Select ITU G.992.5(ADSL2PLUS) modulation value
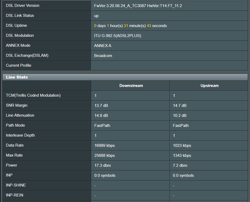 (x=117, y=35)
